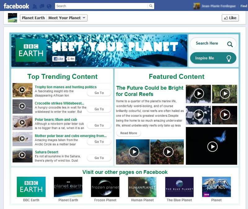
Task: Open the notifications globe icon
Action: (49, 6)
